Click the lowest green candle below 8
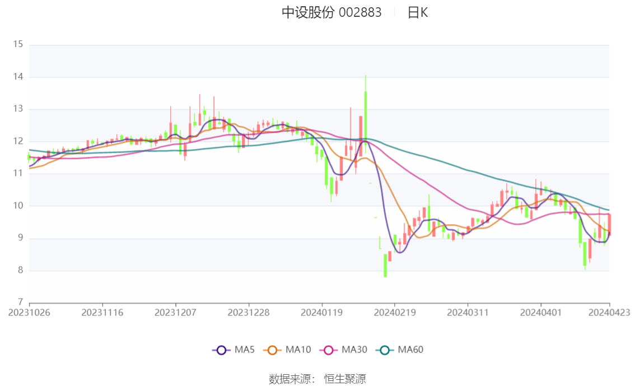Screen dimensions: 635x386 pos(385,266)
